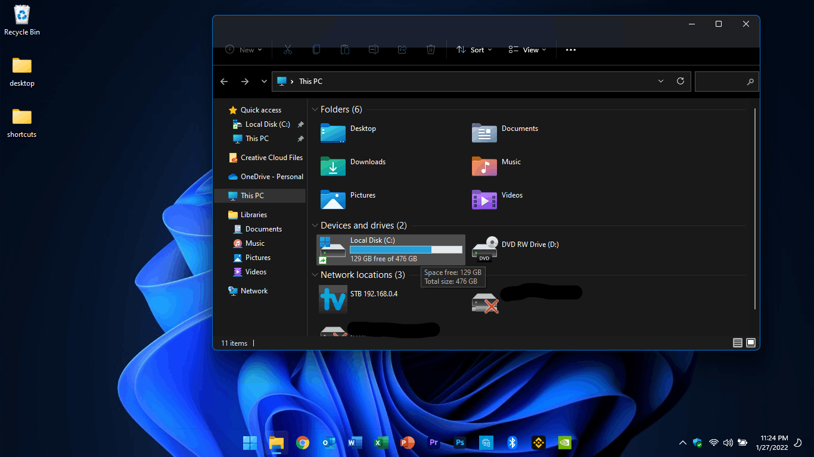Viewport: 814px width, 457px height.
Task: Refresh the This PC view
Action: point(681,82)
